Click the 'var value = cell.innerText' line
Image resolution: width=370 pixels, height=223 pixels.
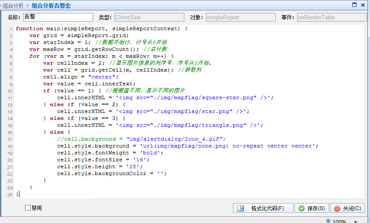click(89, 84)
